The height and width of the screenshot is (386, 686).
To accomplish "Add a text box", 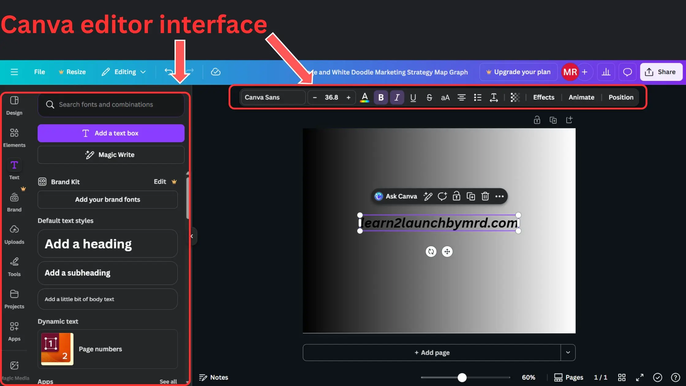I will click(111, 133).
